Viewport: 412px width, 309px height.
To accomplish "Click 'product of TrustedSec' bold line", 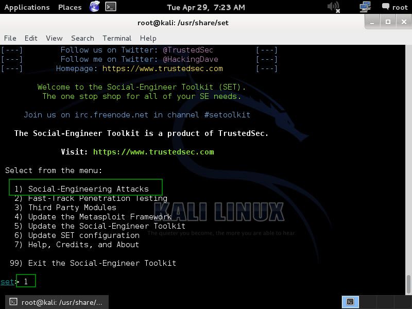I will pyautogui.click(x=141, y=133).
